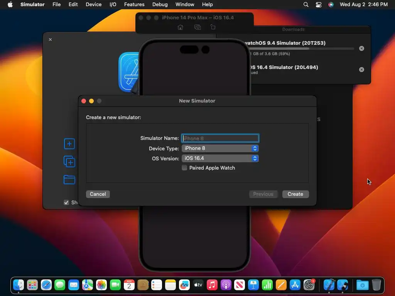Open Calendar from the dock
The width and height of the screenshot is (395, 296).
click(129, 285)
